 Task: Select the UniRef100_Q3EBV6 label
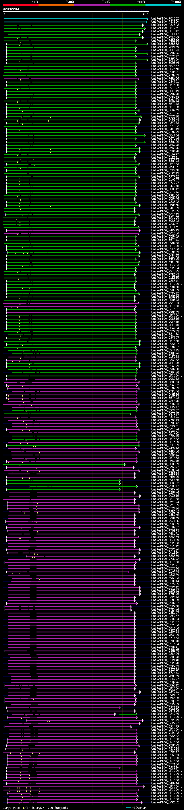pos(165,401)
